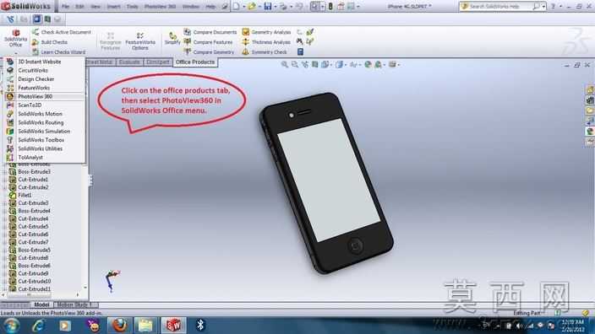Viewport: 595px width, 334px height.
Task: Click the Print icon in top toolbar
Action: 283,7
